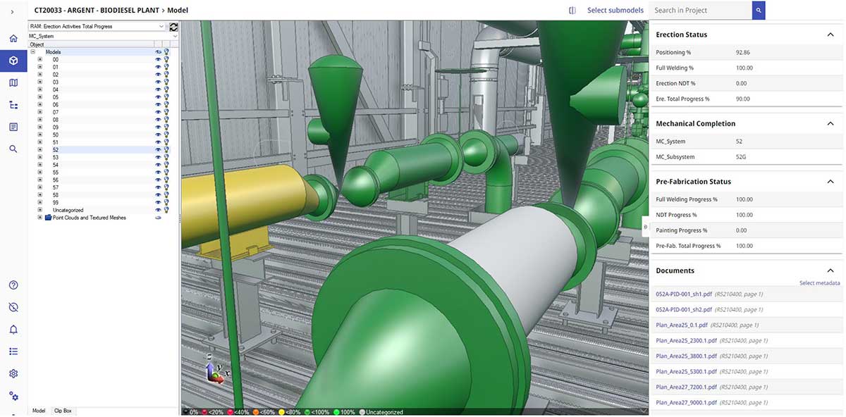Image resolution: width=846 pixels, height=417 pixels.
Task: Collapse the Erection Status section
Action: coord(830,35)
